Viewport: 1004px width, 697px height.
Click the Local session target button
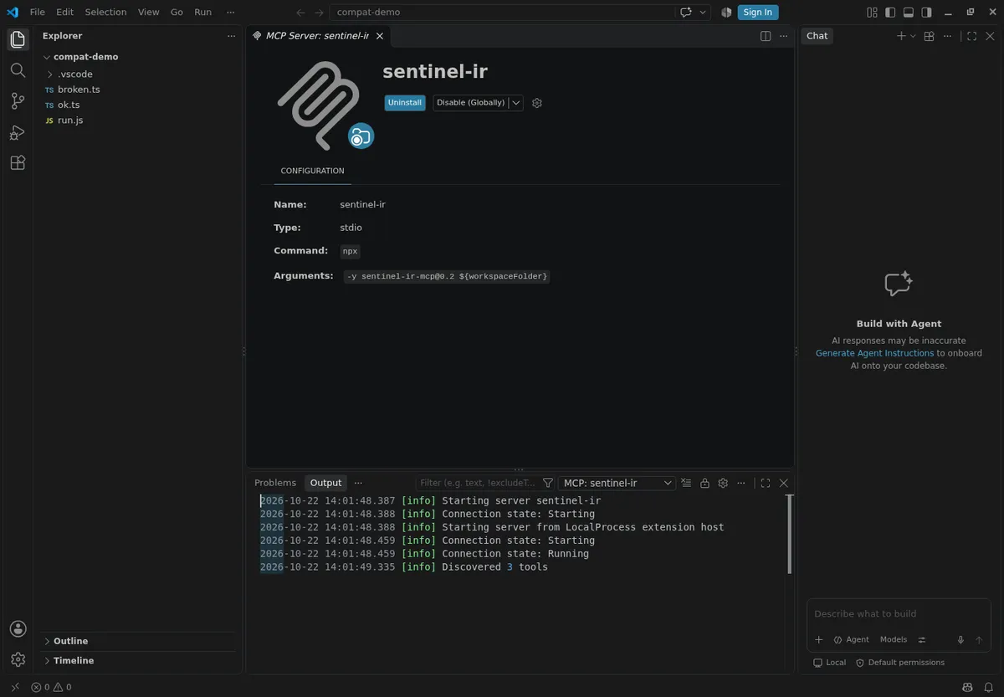click(x=830, y=663)
